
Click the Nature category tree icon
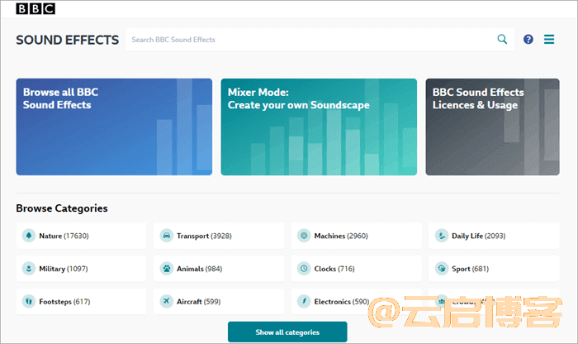tap(29, 236)
